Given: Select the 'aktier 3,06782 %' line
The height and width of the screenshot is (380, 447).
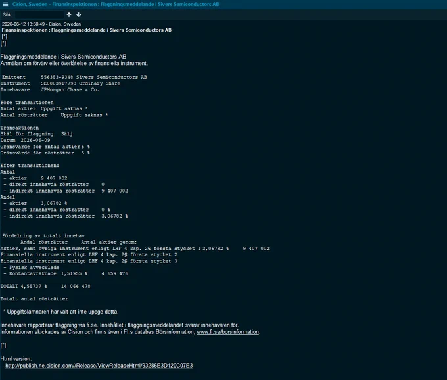Looking at the screenshot, I should pos(35,204).
